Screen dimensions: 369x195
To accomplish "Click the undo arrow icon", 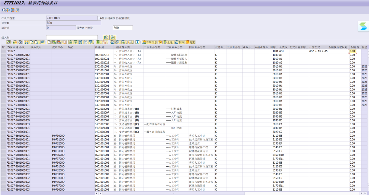I will point(43,42).
